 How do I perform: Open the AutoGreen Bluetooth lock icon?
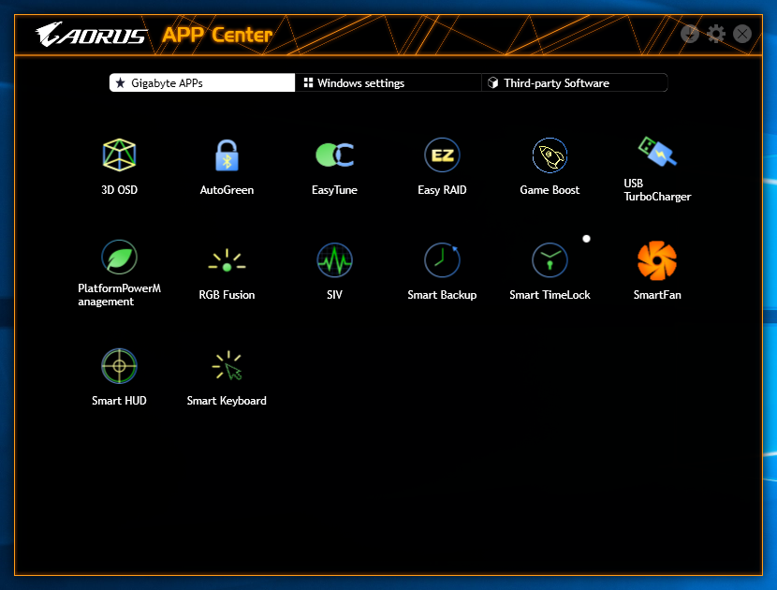pyautogui.click(x=227, y=155)
